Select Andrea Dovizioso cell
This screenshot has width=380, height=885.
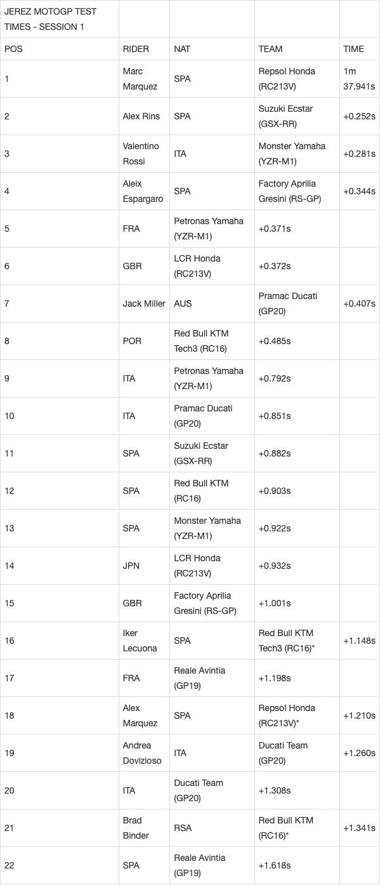(x=142, y=753)
